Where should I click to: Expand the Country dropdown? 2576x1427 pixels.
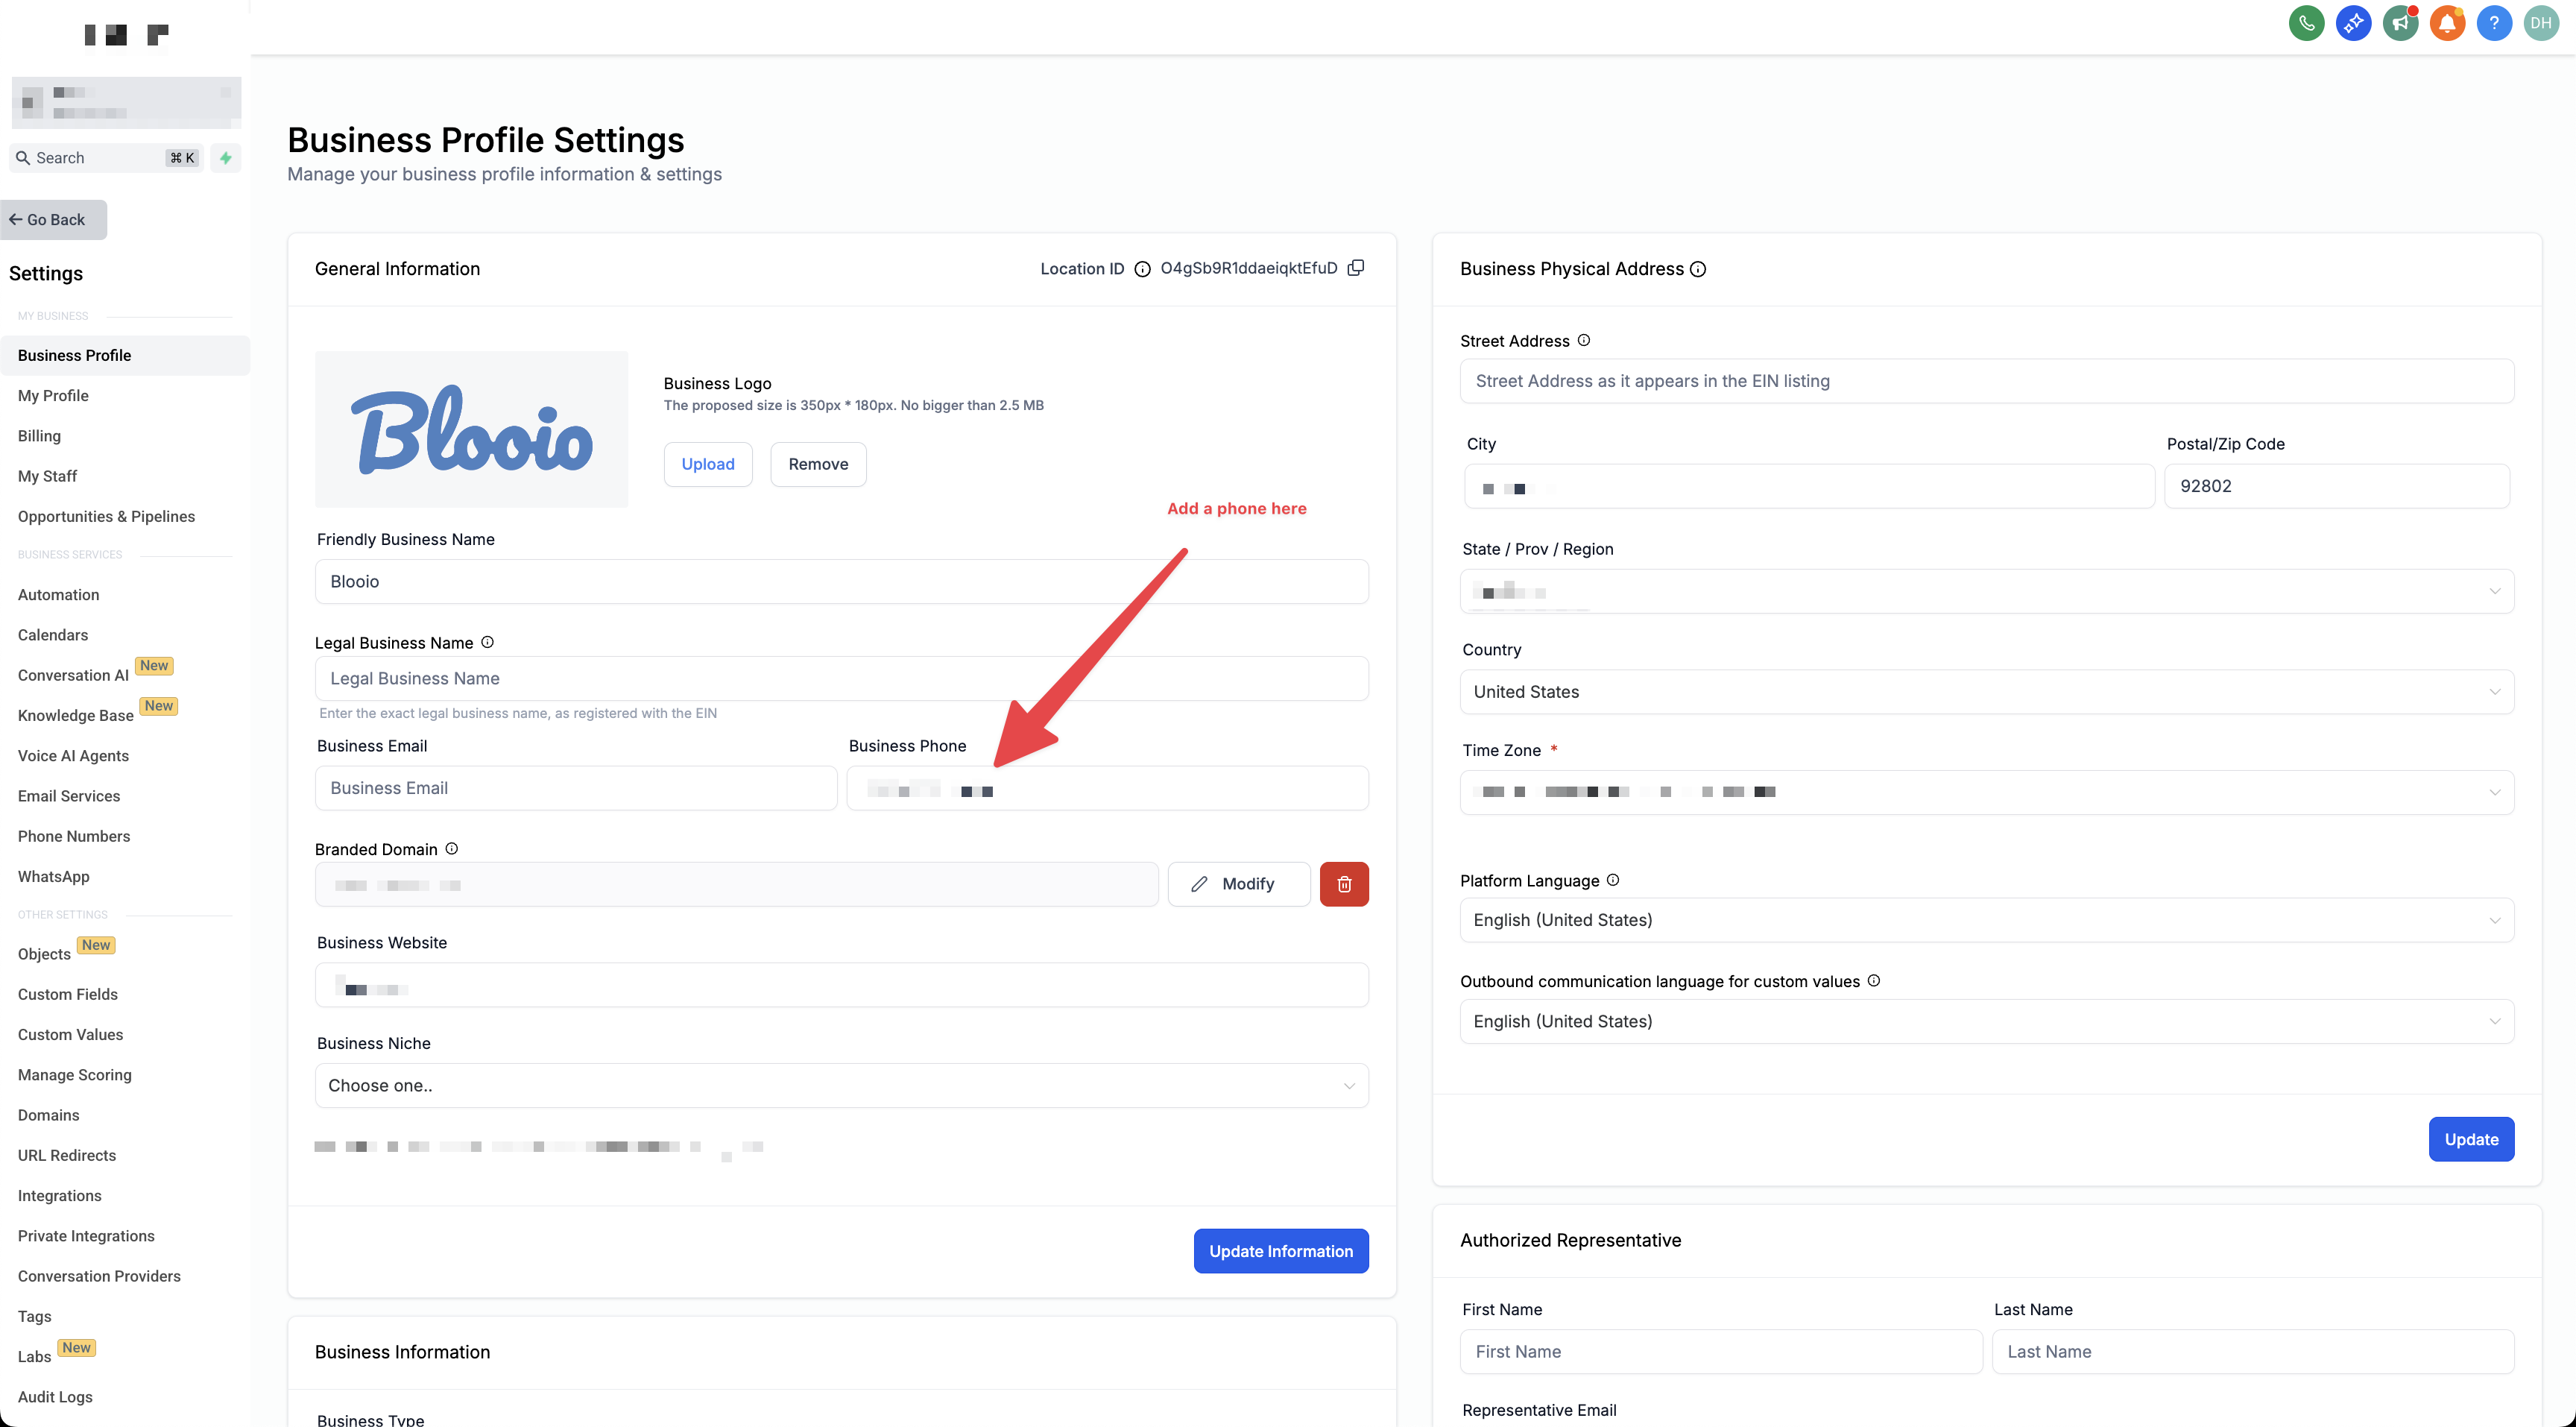[x=1986, y=692]
